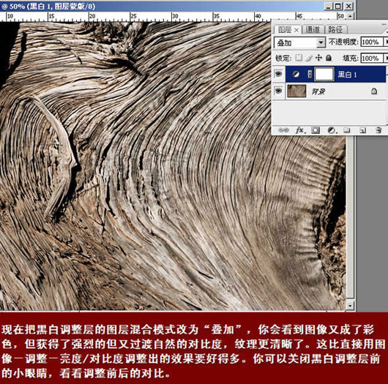Maximize the document window
This screenshot has width=388, height=384.
tap(338, 6)
